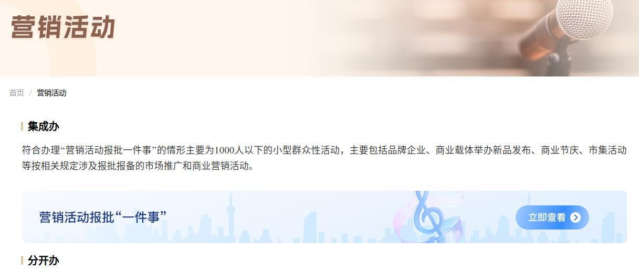639x273 pixels.
Task: Select 营销活动 in the breadcrumb trail
Action: click(x=51, y=93)
